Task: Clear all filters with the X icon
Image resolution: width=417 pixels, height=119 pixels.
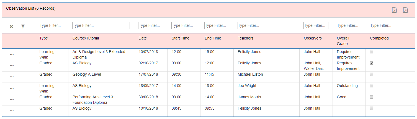Action: (x=11, y=27)
